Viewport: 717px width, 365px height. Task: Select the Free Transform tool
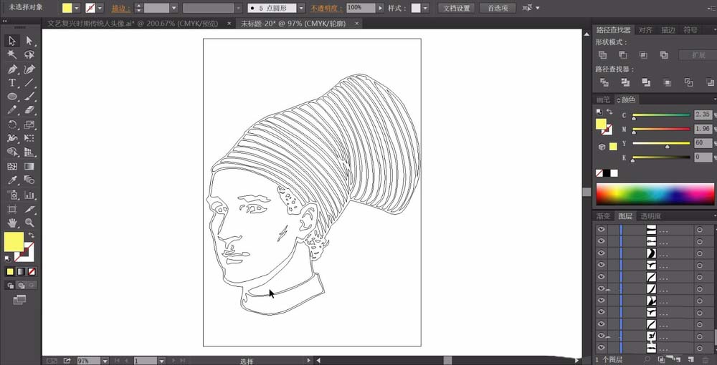[x=29, y=138]
